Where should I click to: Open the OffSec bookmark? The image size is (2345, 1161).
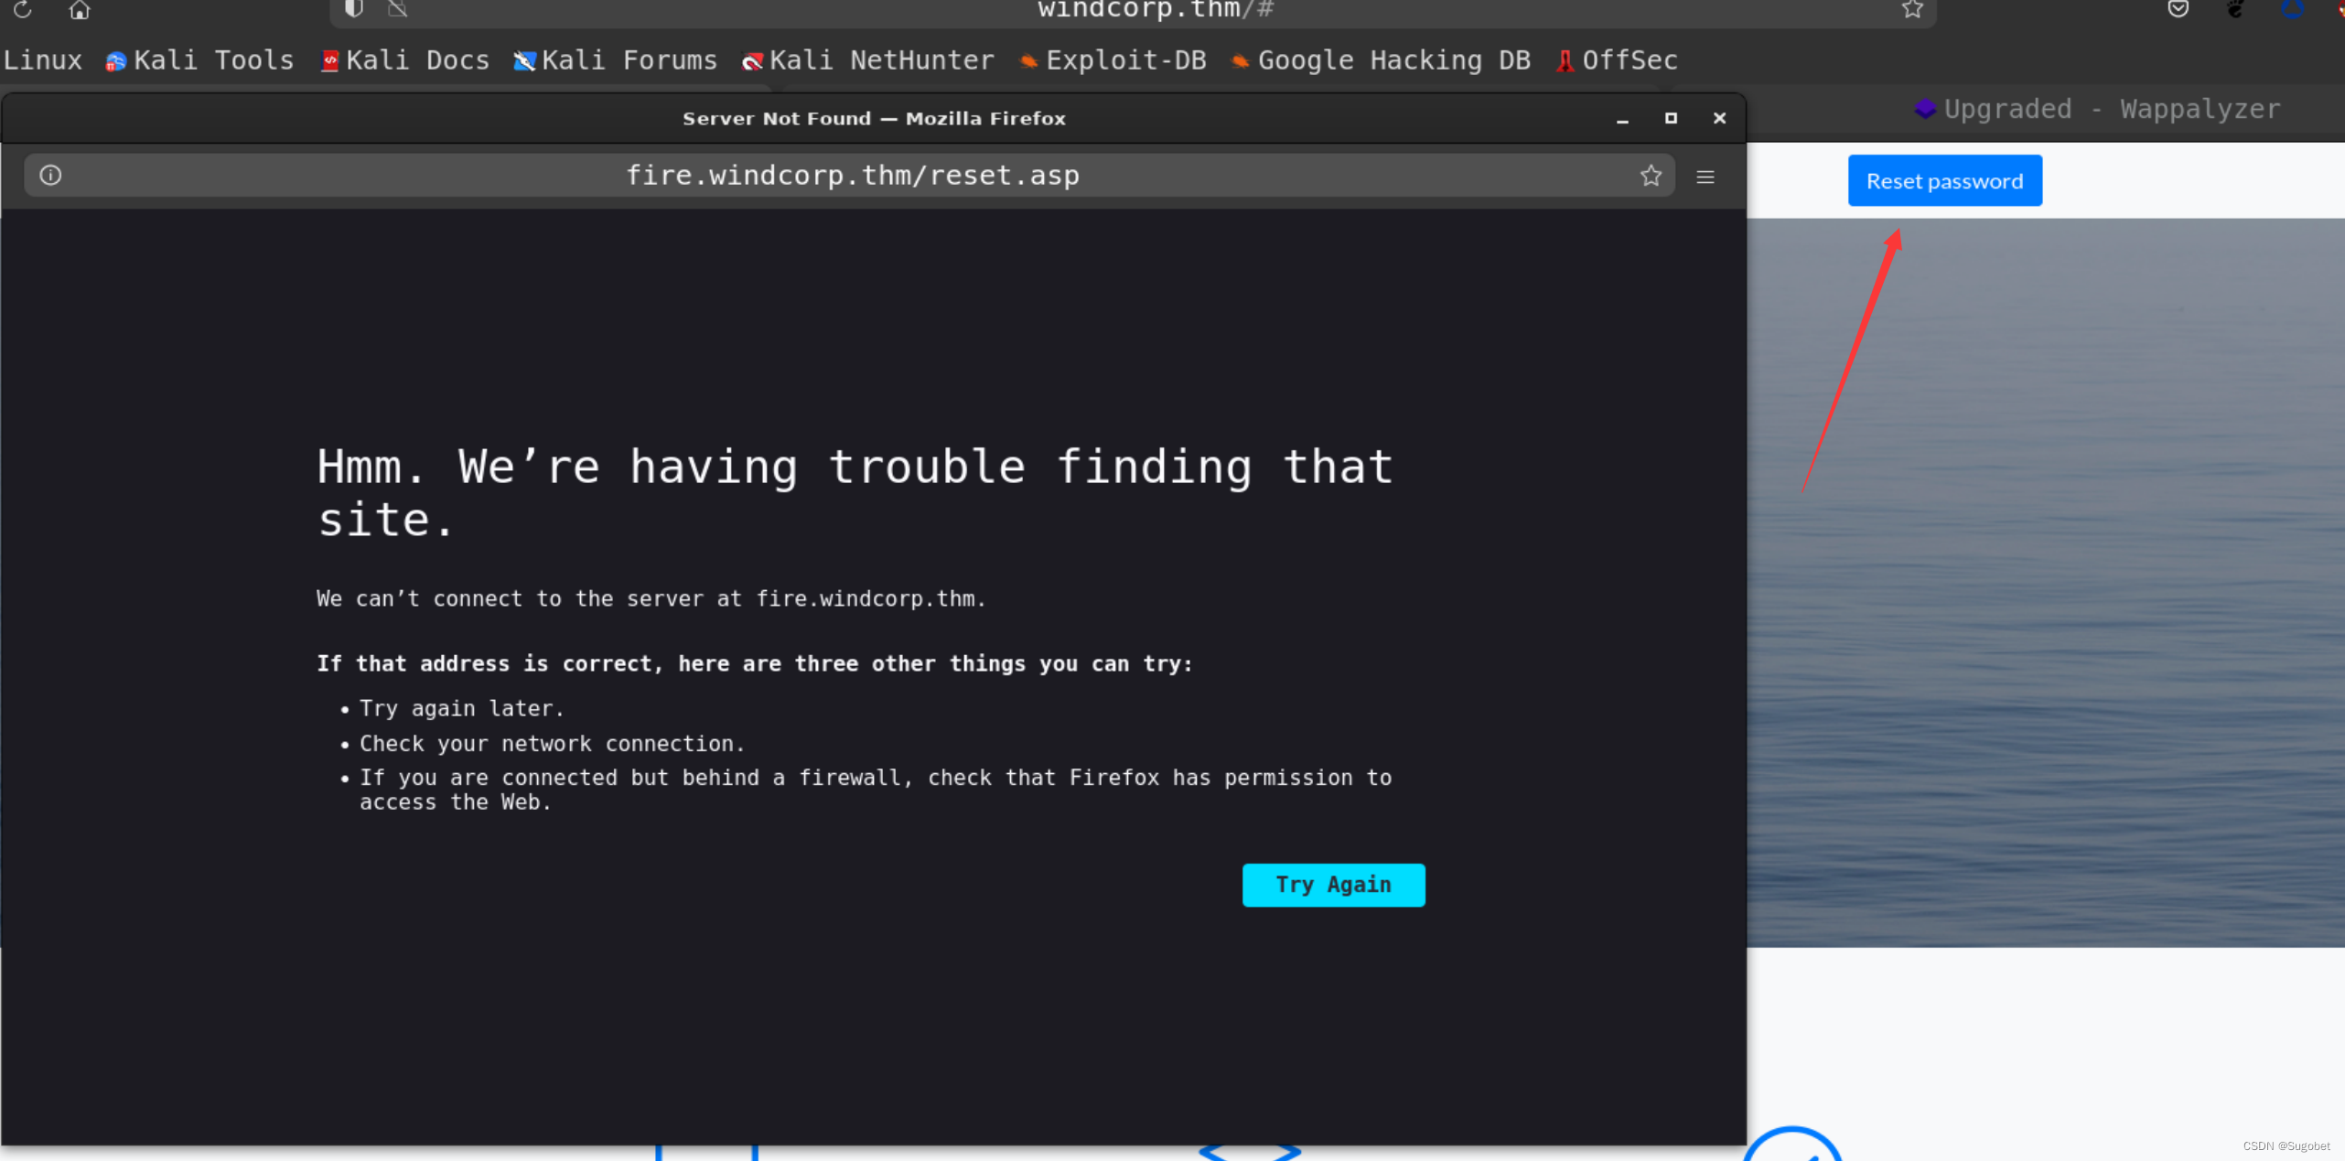tap(1618, 60)
